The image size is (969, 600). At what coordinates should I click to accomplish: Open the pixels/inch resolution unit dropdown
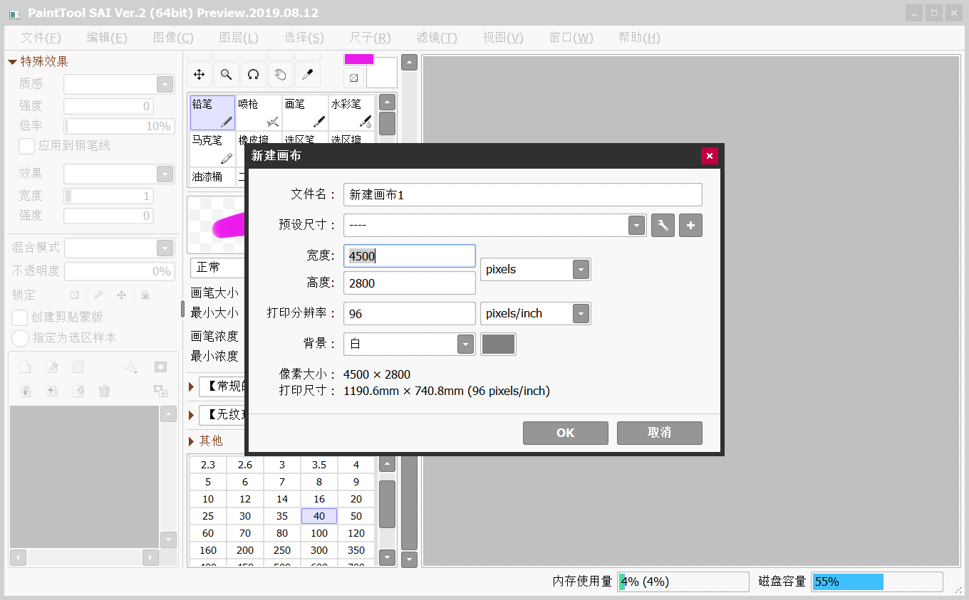535,313
